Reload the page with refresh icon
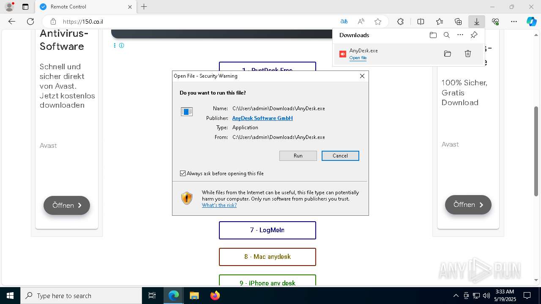 coord(30,22)
